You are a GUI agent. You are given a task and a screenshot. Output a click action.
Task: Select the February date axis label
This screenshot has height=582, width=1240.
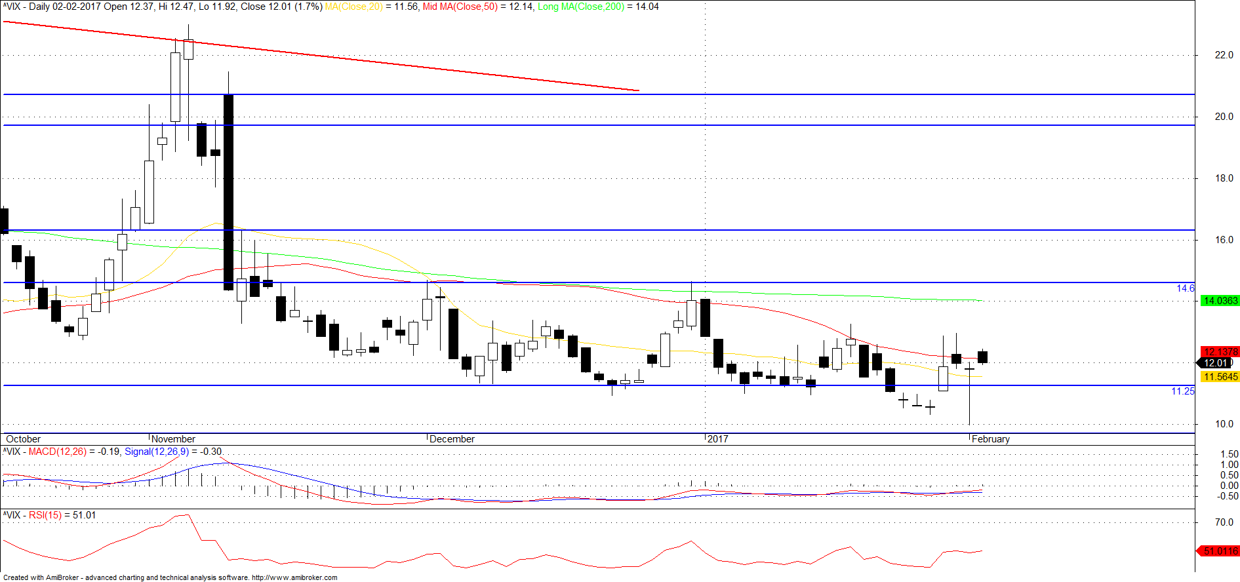pos(991,439)
